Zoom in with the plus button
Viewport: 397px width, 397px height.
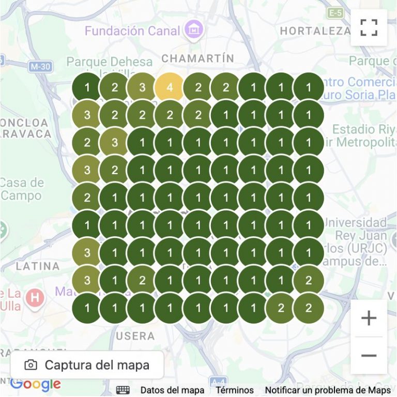tap(369, 318)
